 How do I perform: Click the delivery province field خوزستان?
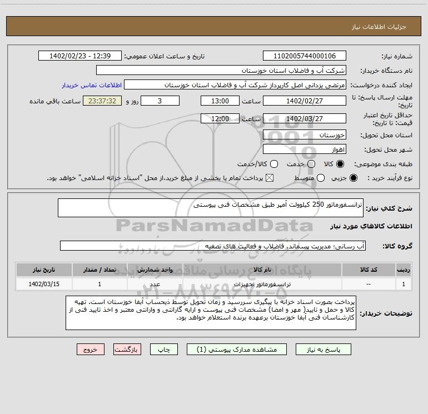pyautogui.click(x=305, y=135)
